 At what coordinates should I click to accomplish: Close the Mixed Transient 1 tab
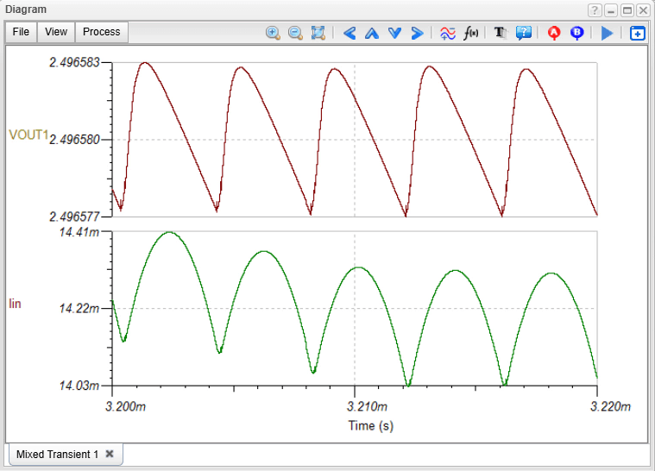[110, 454]
